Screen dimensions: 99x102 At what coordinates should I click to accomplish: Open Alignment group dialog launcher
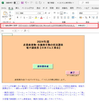coord(77,22)
